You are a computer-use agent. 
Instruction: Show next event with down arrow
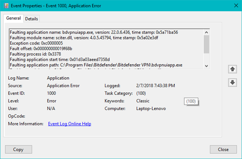(x=232, y=83)
